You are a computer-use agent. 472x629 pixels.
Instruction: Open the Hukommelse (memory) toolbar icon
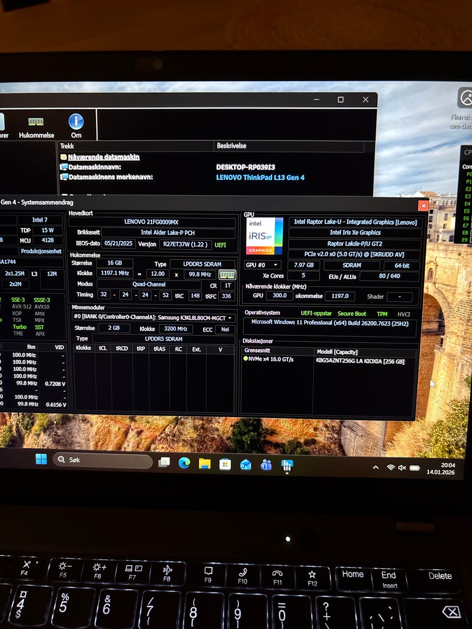[36, 126]
